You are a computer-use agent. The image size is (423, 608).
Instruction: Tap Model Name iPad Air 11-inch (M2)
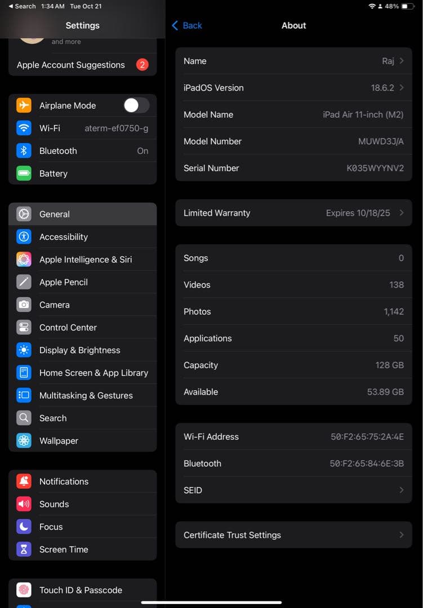pos(363,115)
